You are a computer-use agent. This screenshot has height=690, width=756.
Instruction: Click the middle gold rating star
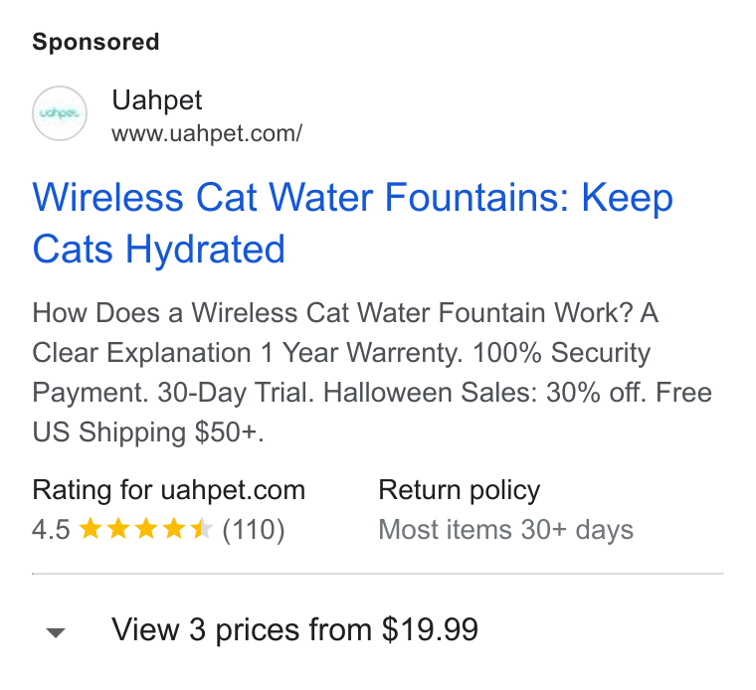[x=145, y=529]
